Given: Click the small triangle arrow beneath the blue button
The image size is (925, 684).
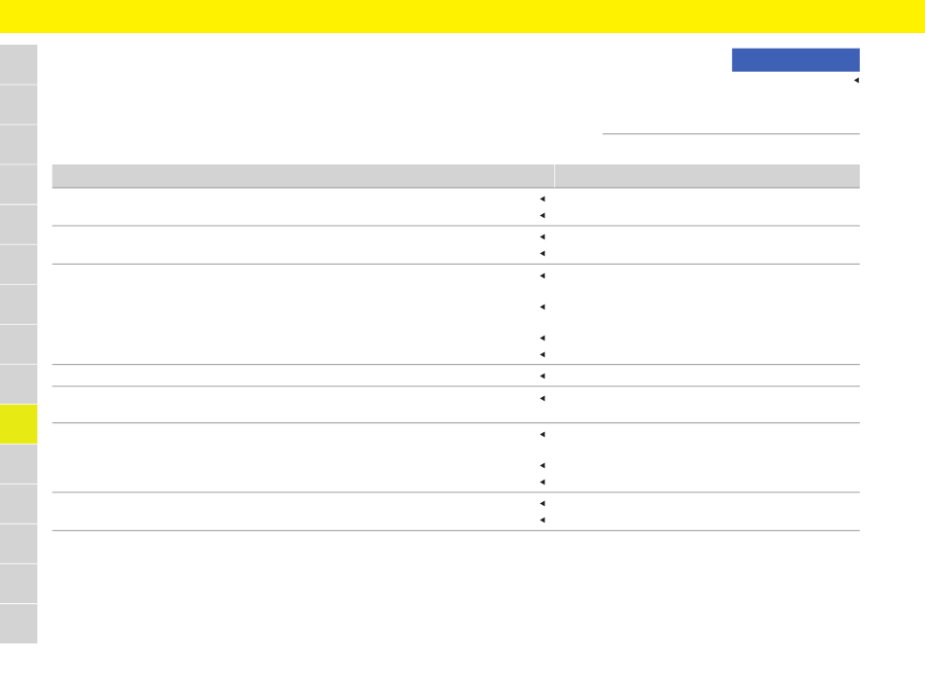Looking at the screenshot, I should pyautogui.click(x=856, y=80).
